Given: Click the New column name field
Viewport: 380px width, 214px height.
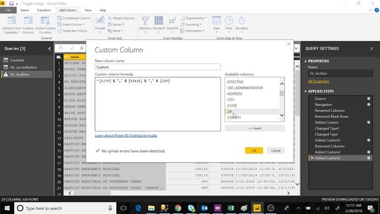Looking at the screenshot, I should [x=158, y=67].
